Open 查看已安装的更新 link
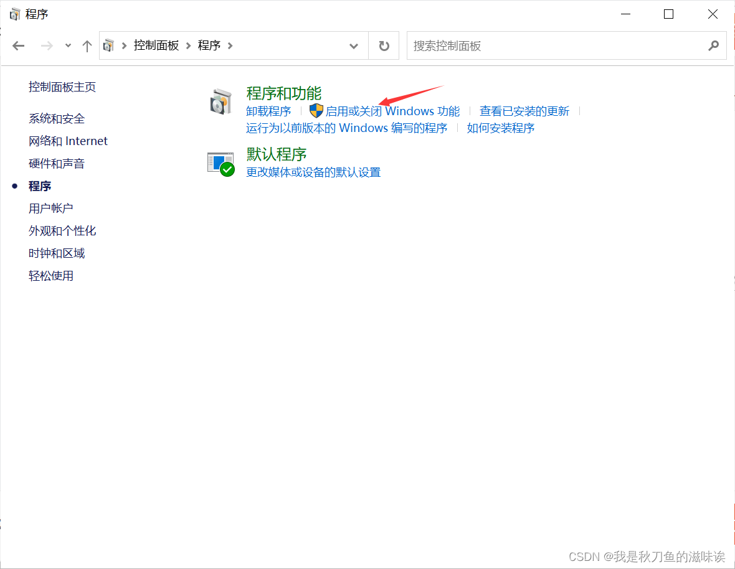The width and height of the screenshot is (735, 569). click(524, 111)
